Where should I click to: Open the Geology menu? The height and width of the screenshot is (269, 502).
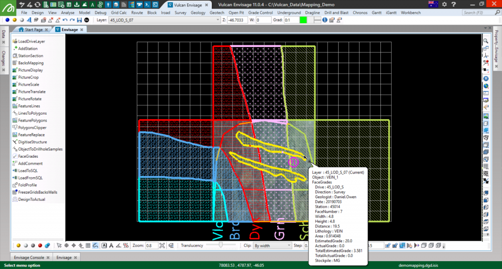(198, 12)
